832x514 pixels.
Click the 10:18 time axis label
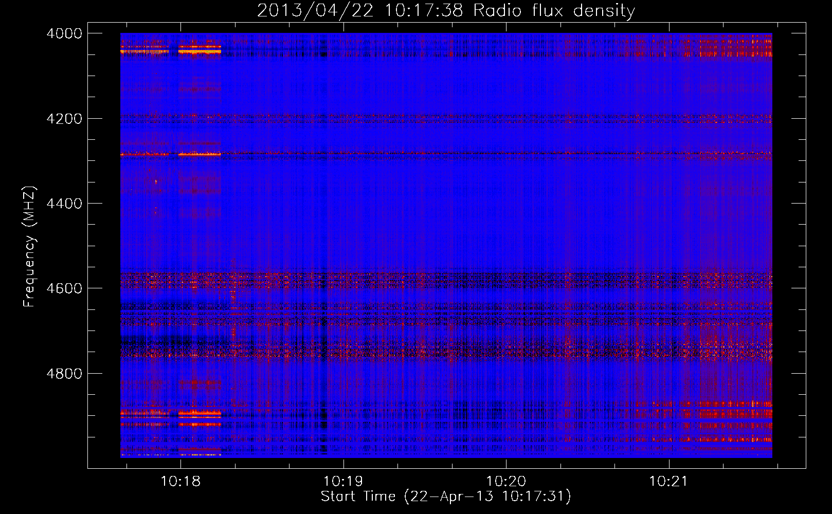[x=180, y=482]
